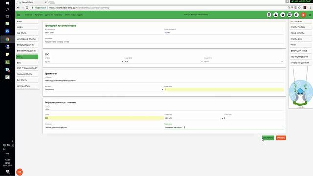Click the Сумма НДС field
313x176 pixels.
pos(253,118)
